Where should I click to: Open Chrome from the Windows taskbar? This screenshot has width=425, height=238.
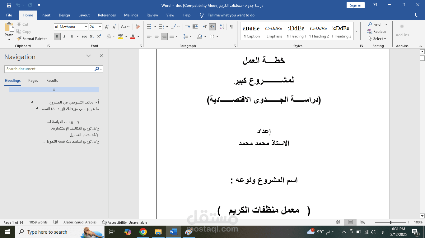coord(143,232)
